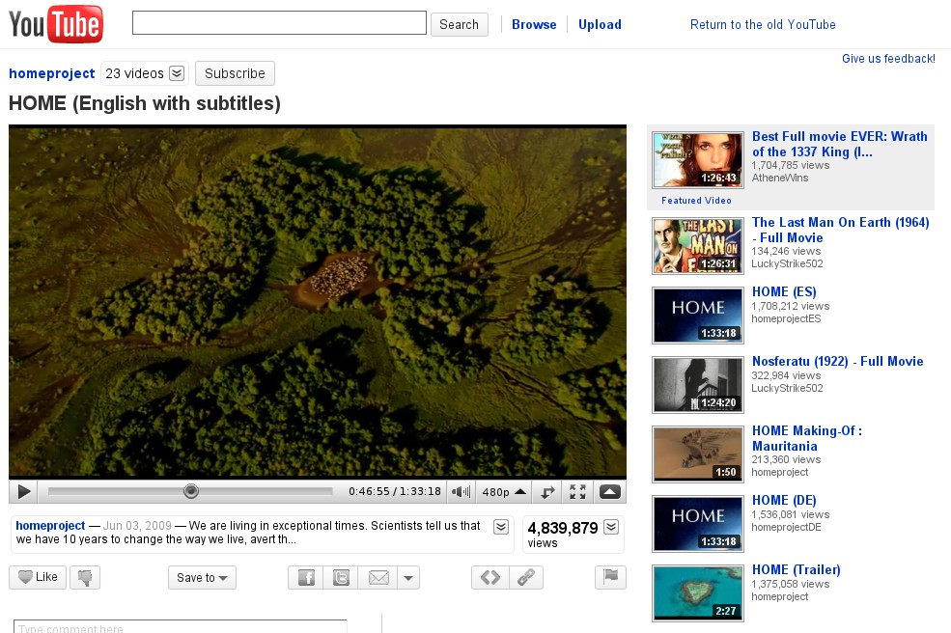Click the comment input field

point(181,627)
